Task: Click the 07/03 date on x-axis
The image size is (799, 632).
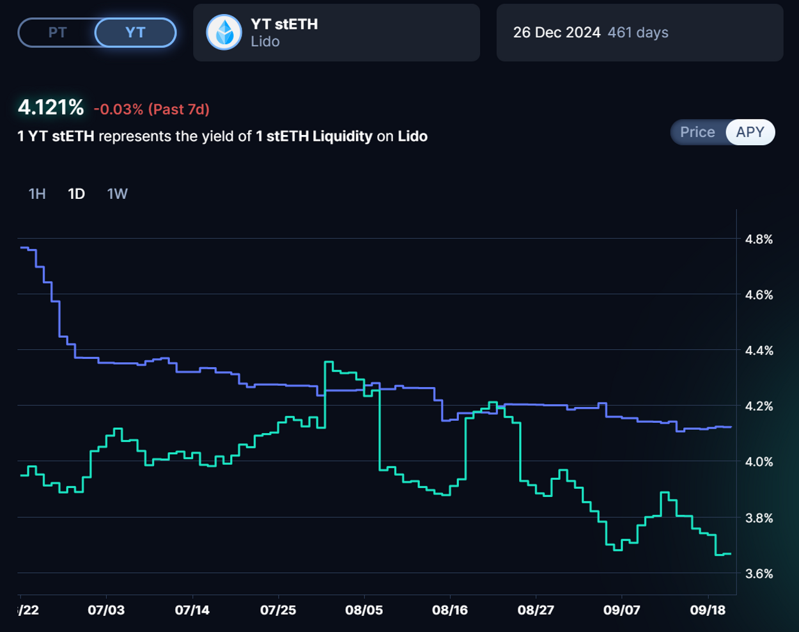Action: coord(106,610)
